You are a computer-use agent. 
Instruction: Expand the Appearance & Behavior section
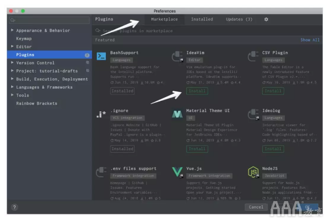[x=13, y=30]
